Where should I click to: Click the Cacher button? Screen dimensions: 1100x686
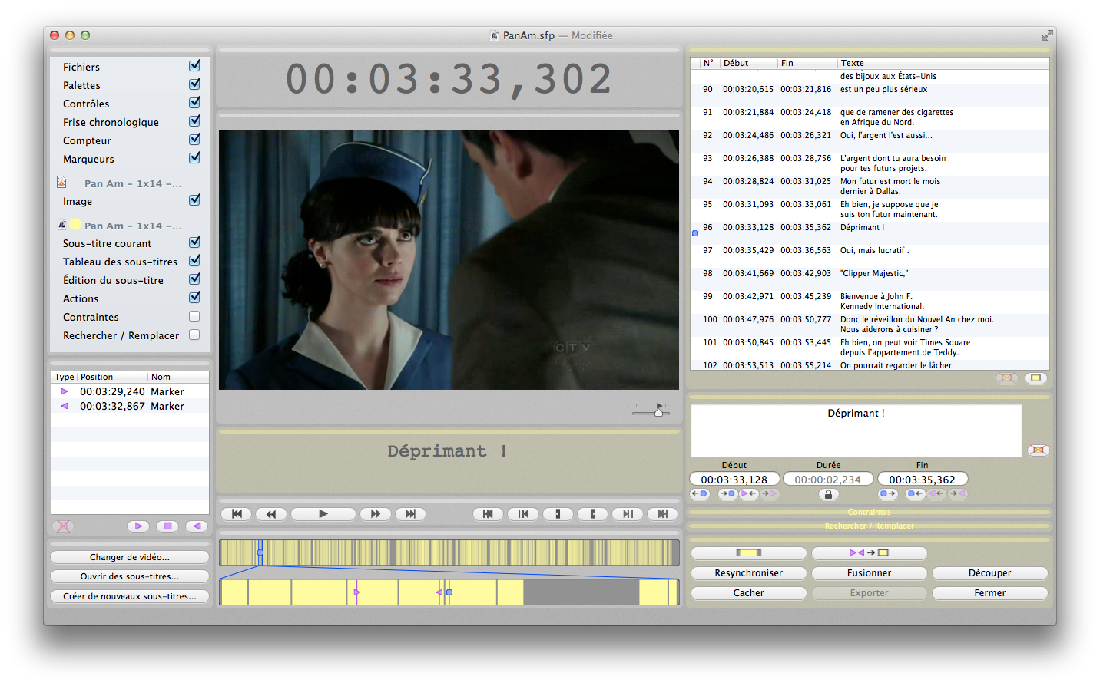749,593
